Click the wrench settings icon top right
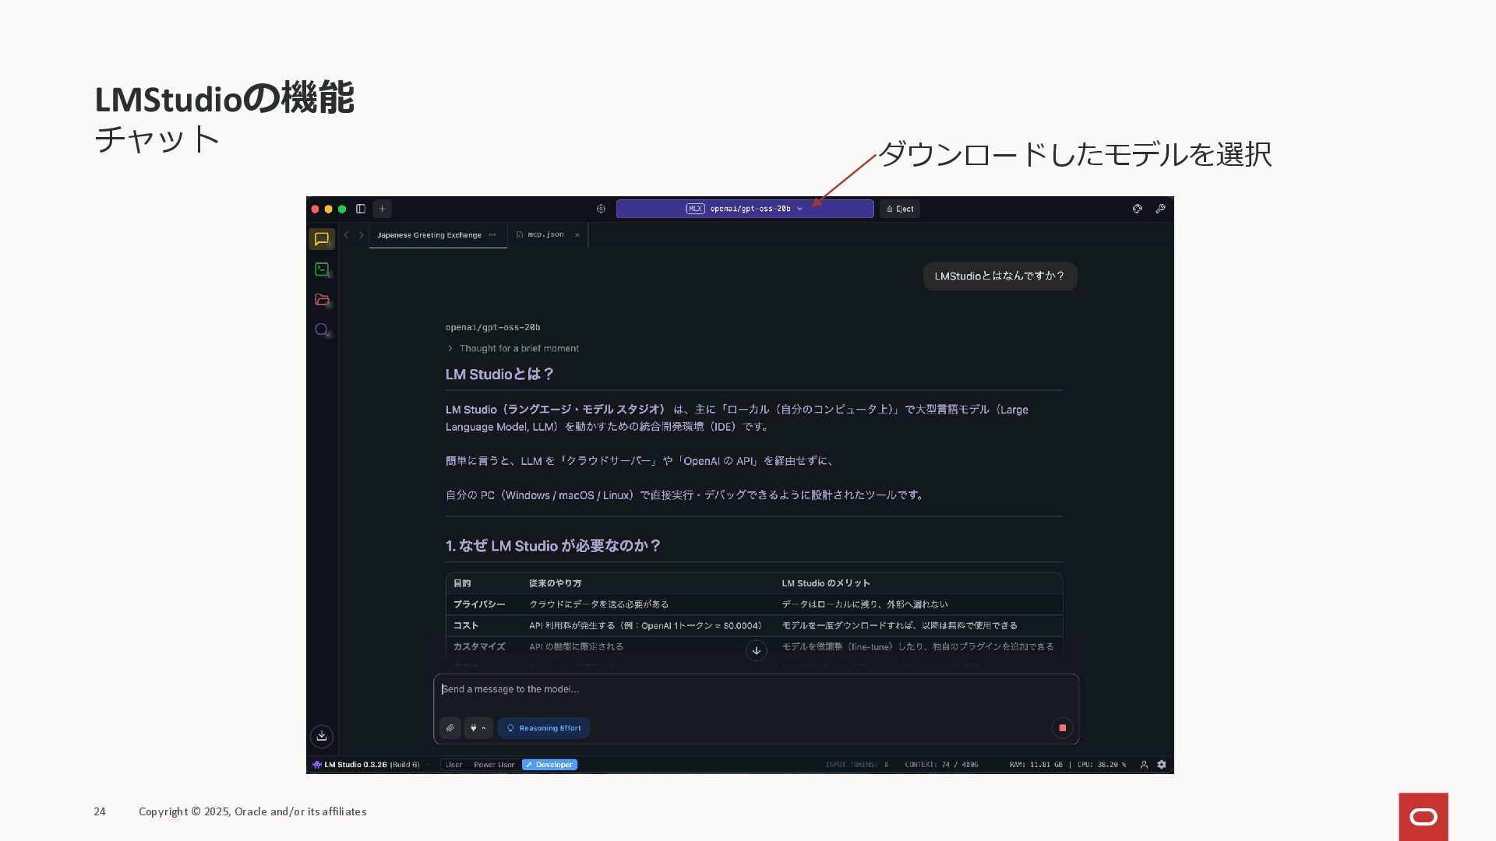The image size is (1496, 841). click(x=1160, y=209)
